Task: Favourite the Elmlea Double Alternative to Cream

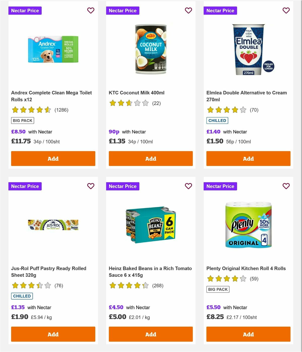Action: tap(286, 11)
